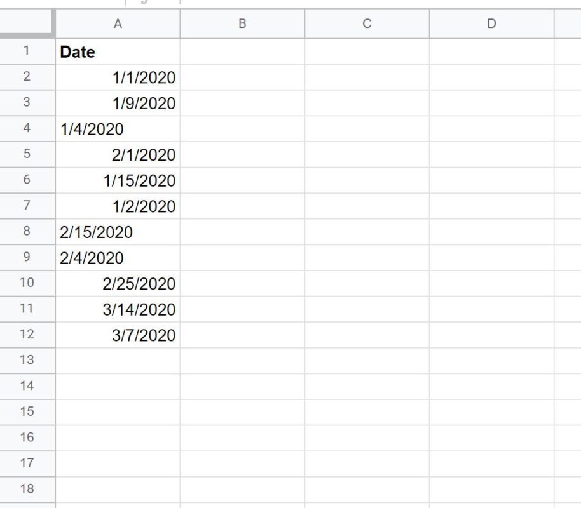581x508 pixels.
Task: Click cell showing 3/14/2020
Action: 118,309
